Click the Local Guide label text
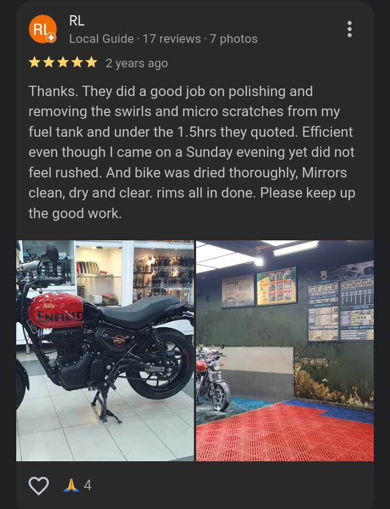The height and width of the screenshot is (509, 390). (x=101, y=39)
